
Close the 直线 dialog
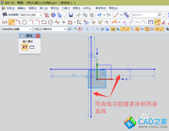pyautogui.click(x=38, y=36)
